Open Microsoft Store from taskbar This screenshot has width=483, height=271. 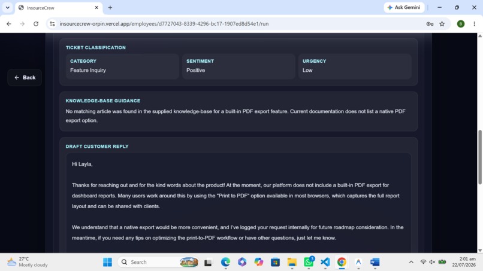coord(276,262)
